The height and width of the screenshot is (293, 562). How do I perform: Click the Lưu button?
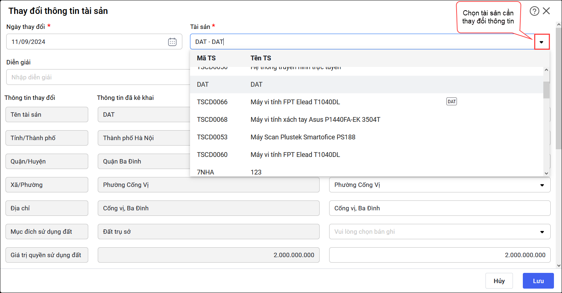click(x=538, y=281)
